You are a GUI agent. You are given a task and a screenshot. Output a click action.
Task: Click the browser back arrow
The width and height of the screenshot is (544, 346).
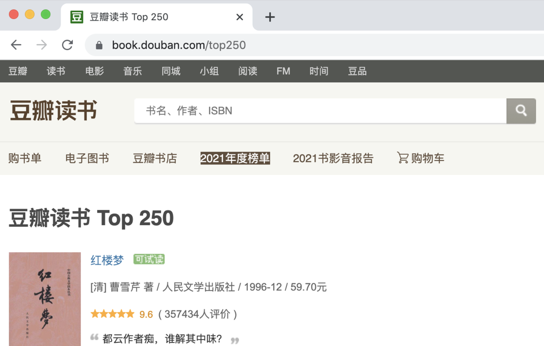click(16, 45)
